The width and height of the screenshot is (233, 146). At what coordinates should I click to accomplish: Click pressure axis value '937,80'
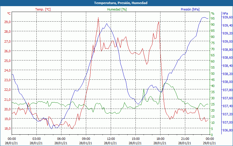pos(227,90)
